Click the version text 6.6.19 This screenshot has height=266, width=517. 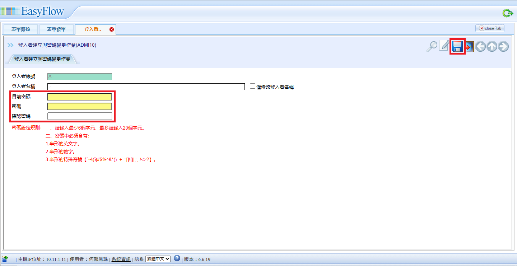coord(204,259)
